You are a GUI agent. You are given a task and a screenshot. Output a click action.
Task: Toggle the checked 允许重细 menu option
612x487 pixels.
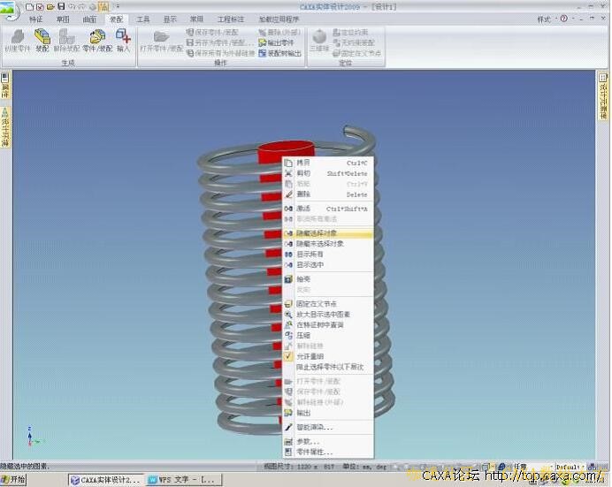coord(309,356)
